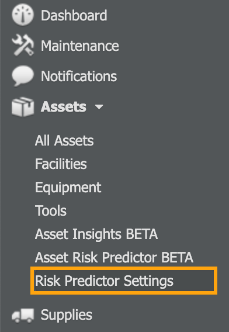This screenshot has height=332, width=229.
Task: Go to the Notifications section label
Action: tap(79, 76)
